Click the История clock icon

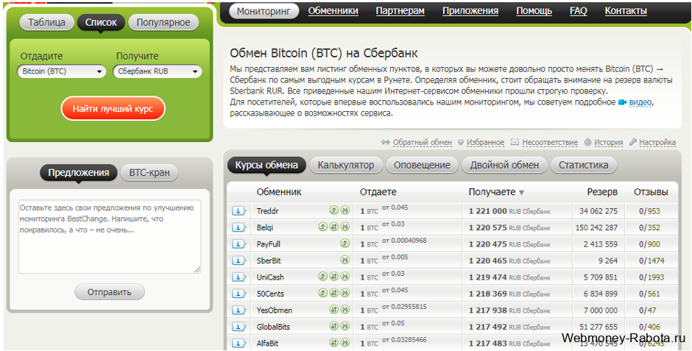tap(588, 142)
